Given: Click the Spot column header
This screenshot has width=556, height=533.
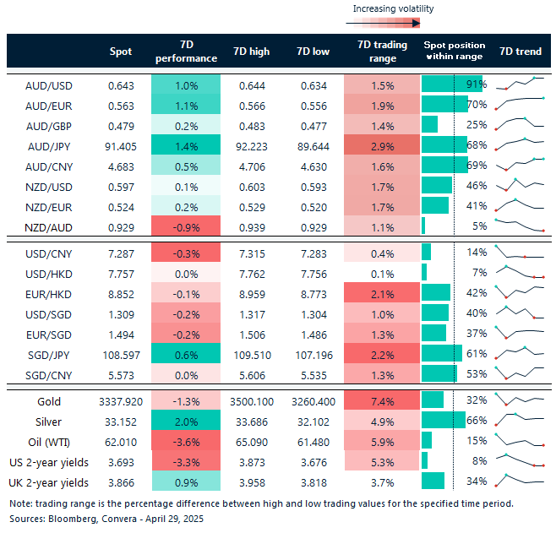Looking at the screenshot, I should 121,52.
